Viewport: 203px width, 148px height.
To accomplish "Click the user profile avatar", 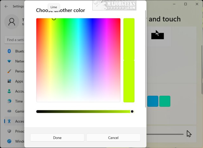I will pyautogui.click(x=12, y=22).
